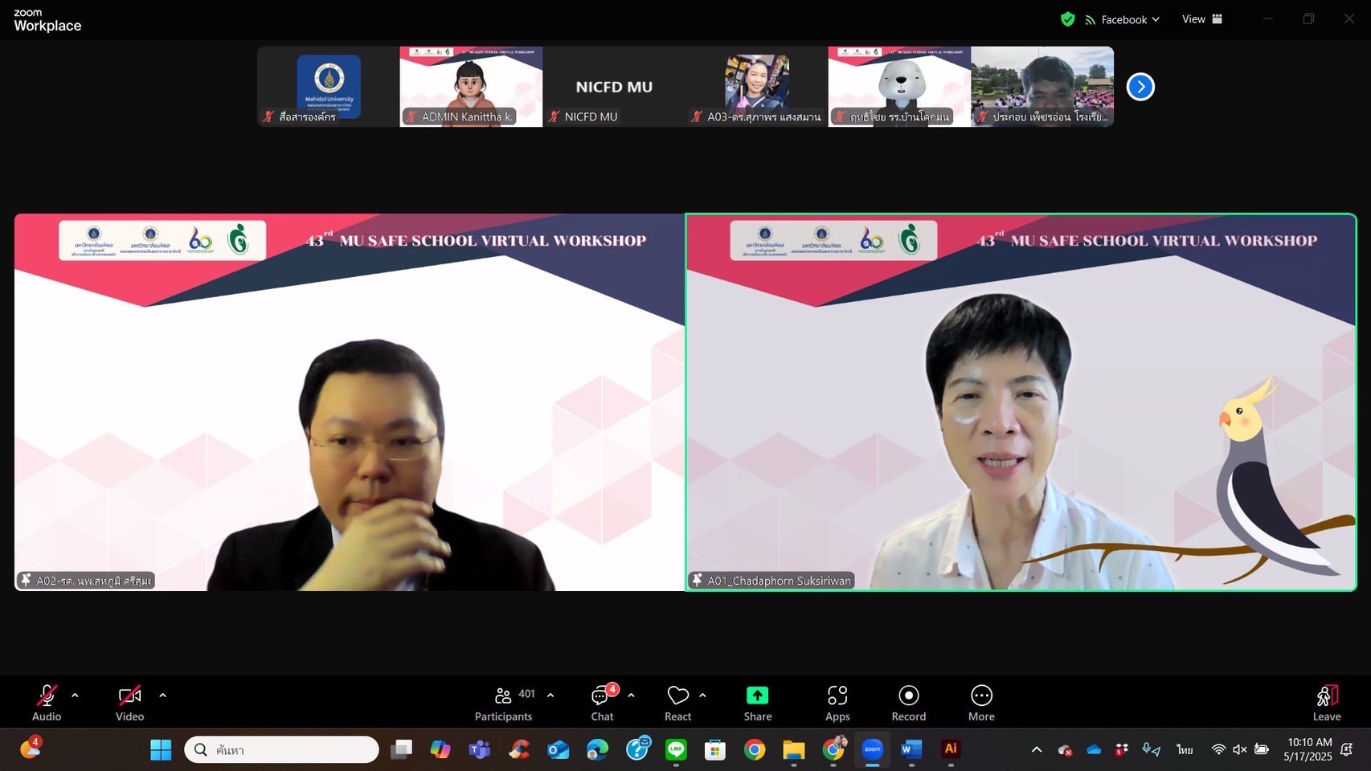Click the Windows taskbar search box
This screenshot has width=1371, height=771.
pos(281,749)
